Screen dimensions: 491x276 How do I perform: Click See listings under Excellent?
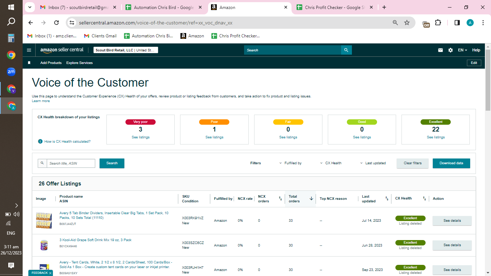click(436, 137)
